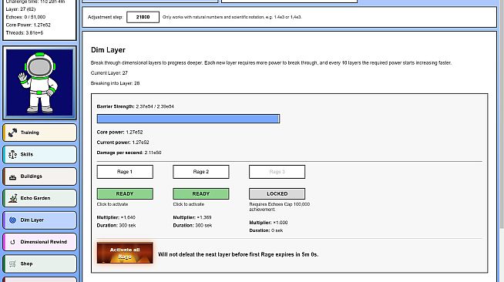Image resolution: width=504 pixels, height=282 pixels.
Task: Click the Shop cart icon
Action: tap(12, 264)
